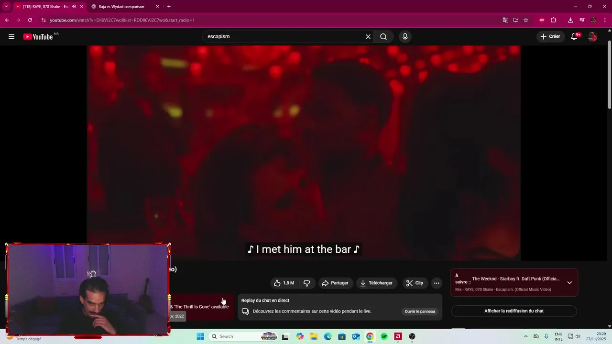612x344 pixels.
Task: Open the Créer upload menu
Action: click(550, 36)
